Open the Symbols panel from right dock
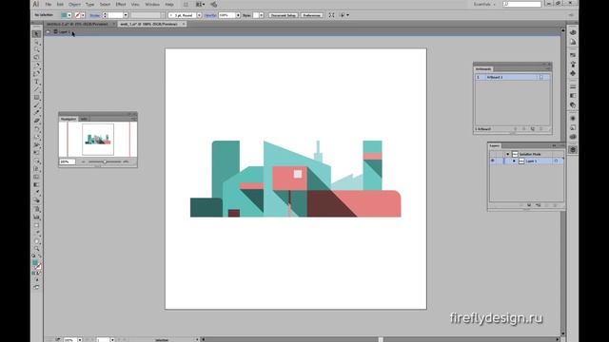The width and height of the screenshot is (609, 342). coord(573,73)
